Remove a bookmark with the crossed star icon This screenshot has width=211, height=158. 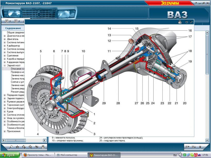[x=30, y=147]
